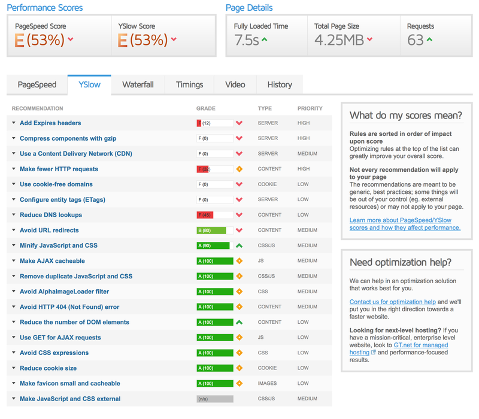Click the orange diamond in Reduce cookie size row

239,368
